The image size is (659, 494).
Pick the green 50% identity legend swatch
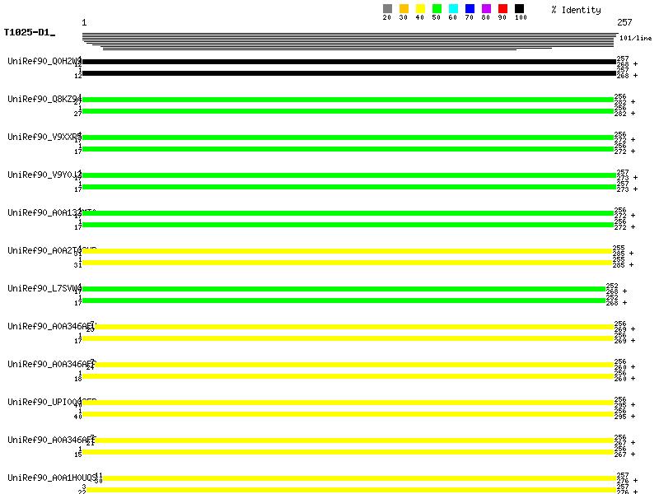[437, 8]
